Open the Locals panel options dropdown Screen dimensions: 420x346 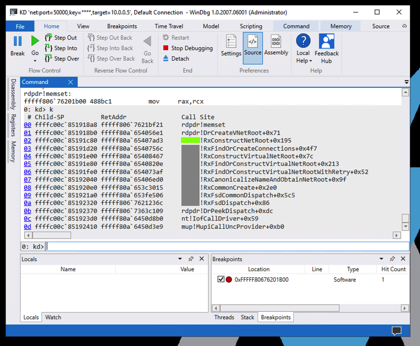pyautogui.click(x=180, y=259)
